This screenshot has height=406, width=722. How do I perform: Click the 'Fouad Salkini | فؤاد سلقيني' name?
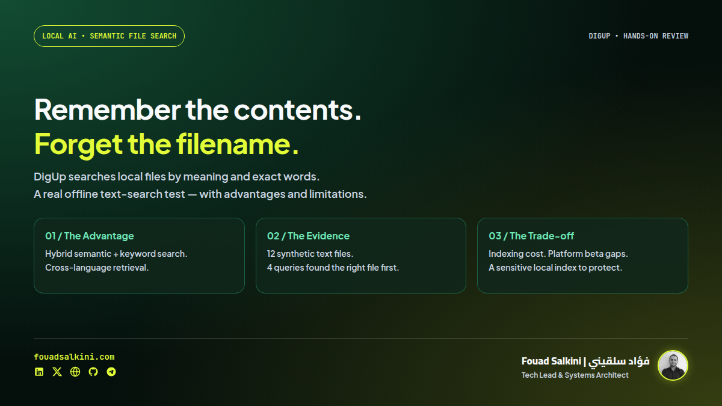pos(585,361)
